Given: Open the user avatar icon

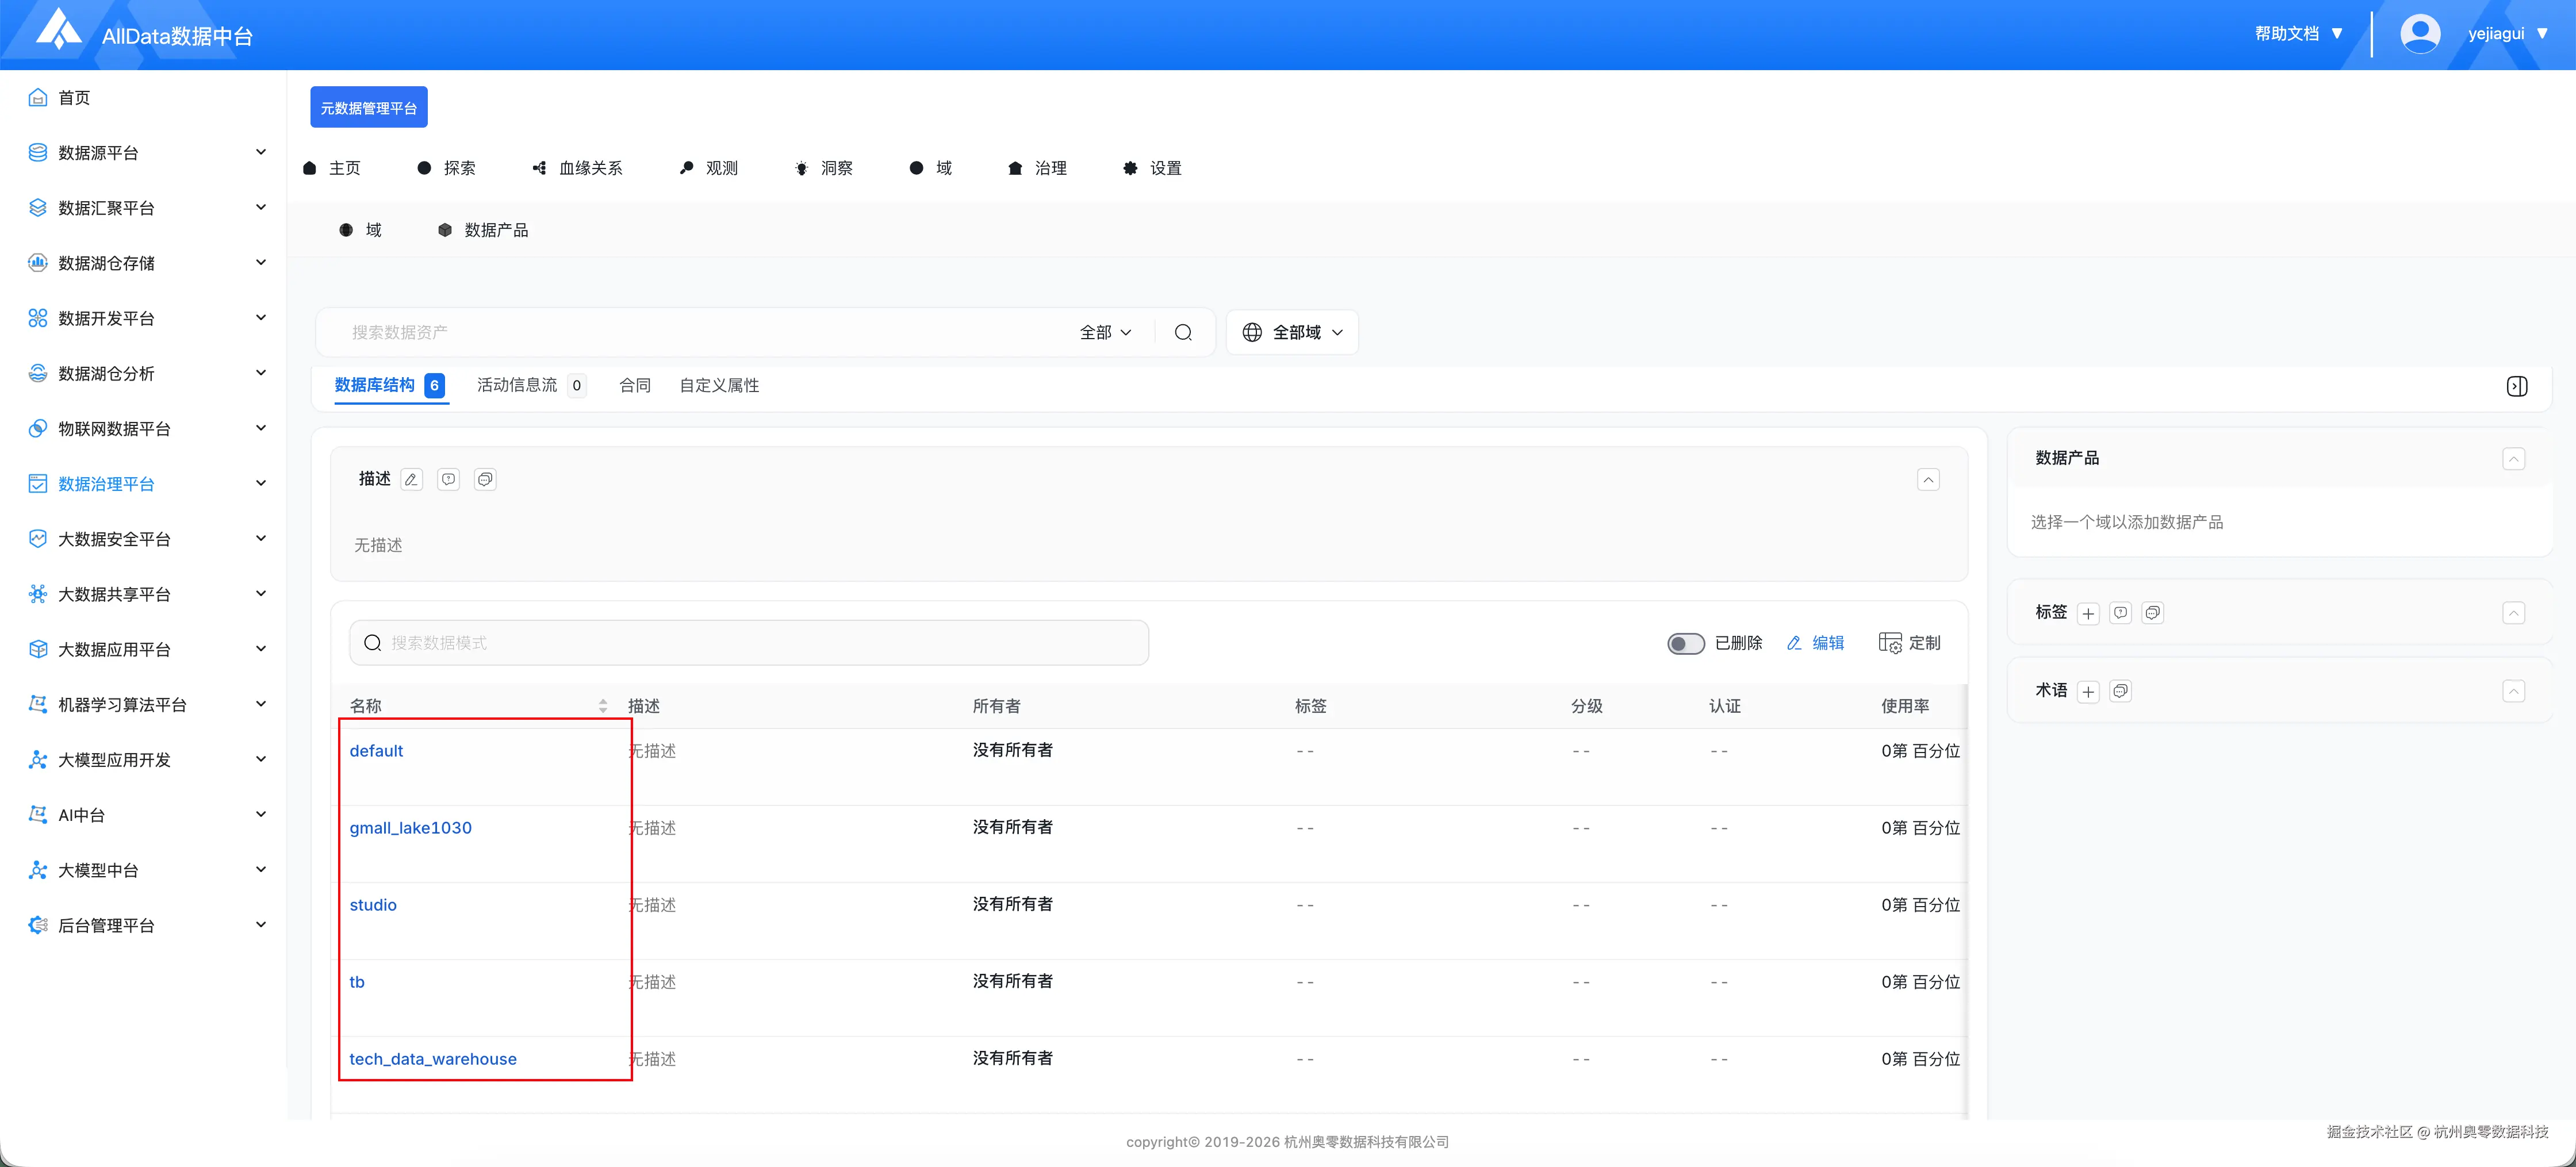Looking at the screenshot, I should coord(2419,34).
